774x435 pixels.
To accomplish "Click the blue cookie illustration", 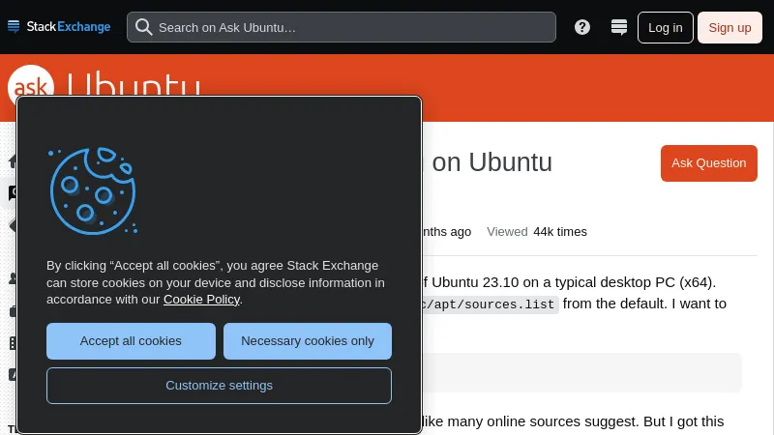I will pyautogui.click(x=92, y=190).
